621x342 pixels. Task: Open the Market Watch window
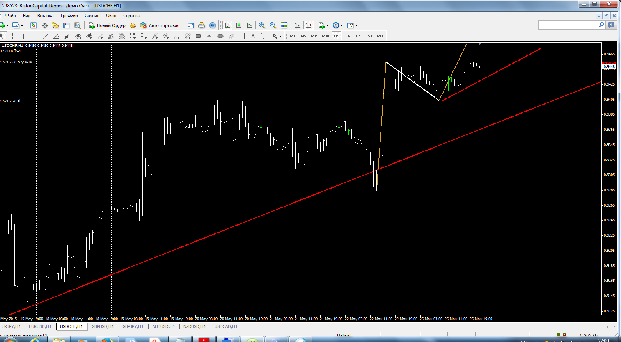(x=34, y=25)
